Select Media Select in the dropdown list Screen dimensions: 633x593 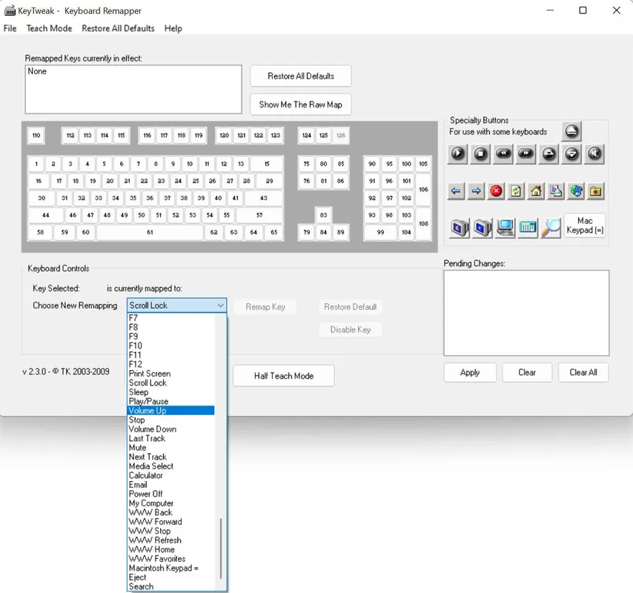tap(170, 466)
